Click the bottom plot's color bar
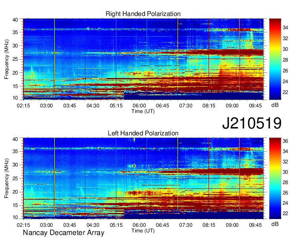The image size is (293, 238). 275,178
